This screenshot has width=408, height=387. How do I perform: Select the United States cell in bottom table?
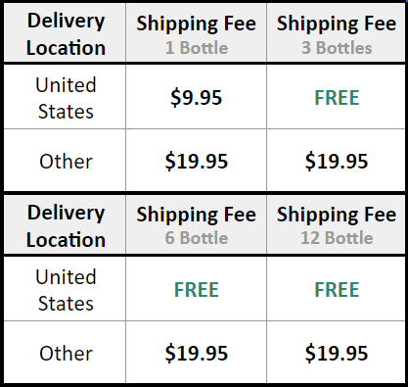(x=66, y=290)
